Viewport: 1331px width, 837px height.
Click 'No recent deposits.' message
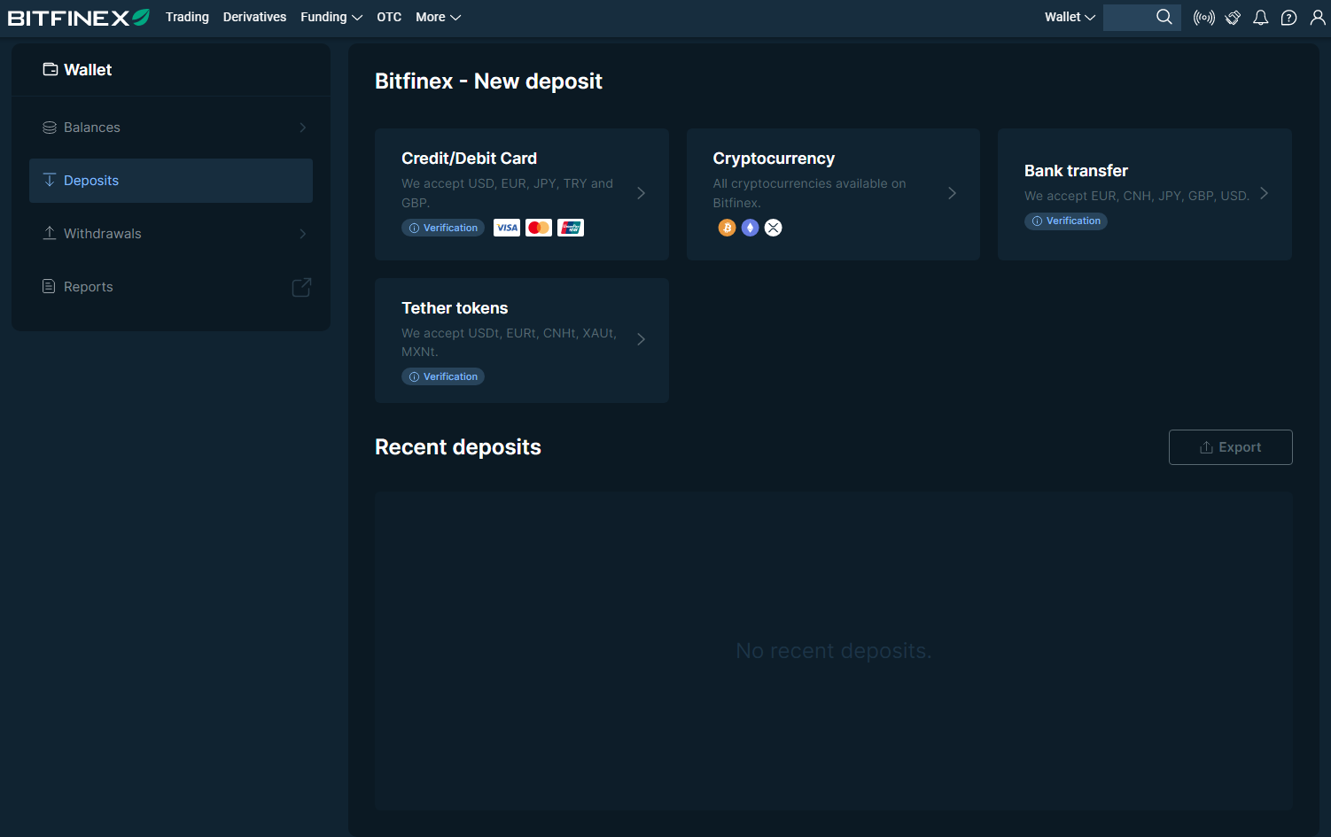(x=834, y=651)
